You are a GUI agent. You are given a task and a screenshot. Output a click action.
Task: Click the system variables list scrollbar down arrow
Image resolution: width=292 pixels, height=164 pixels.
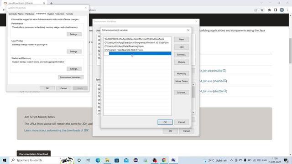193,113
